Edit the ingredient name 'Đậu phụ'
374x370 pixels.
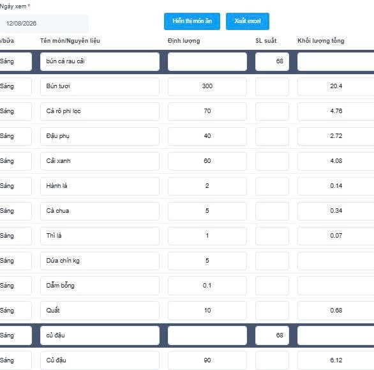pos(100,136)
